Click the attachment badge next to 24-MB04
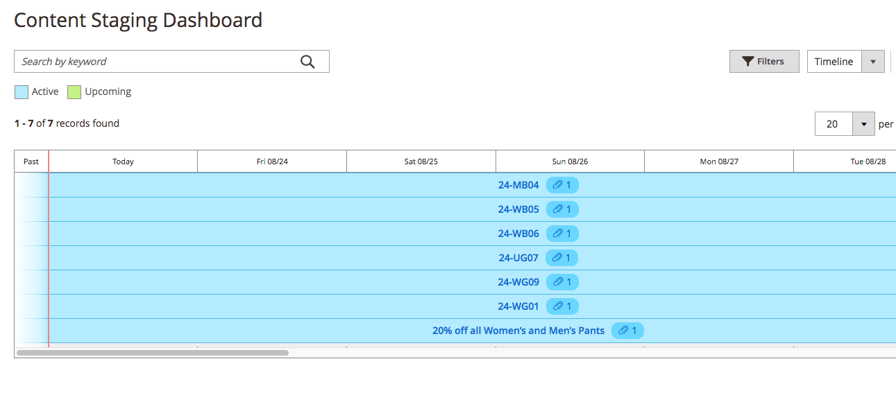The width and height of the screenshot is (896, 393). pos(562,185)
